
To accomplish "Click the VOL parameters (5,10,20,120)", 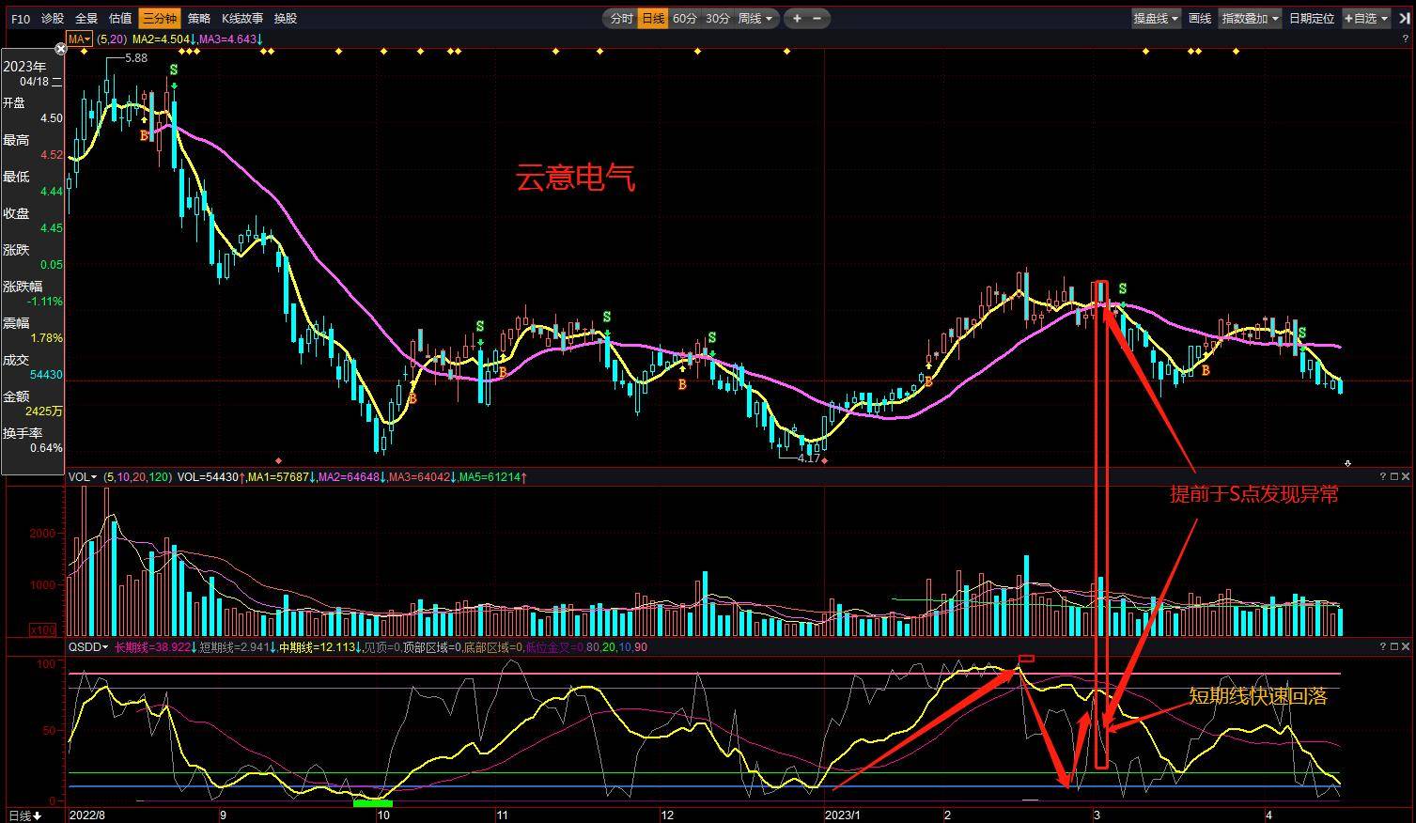I will (137, 477).
